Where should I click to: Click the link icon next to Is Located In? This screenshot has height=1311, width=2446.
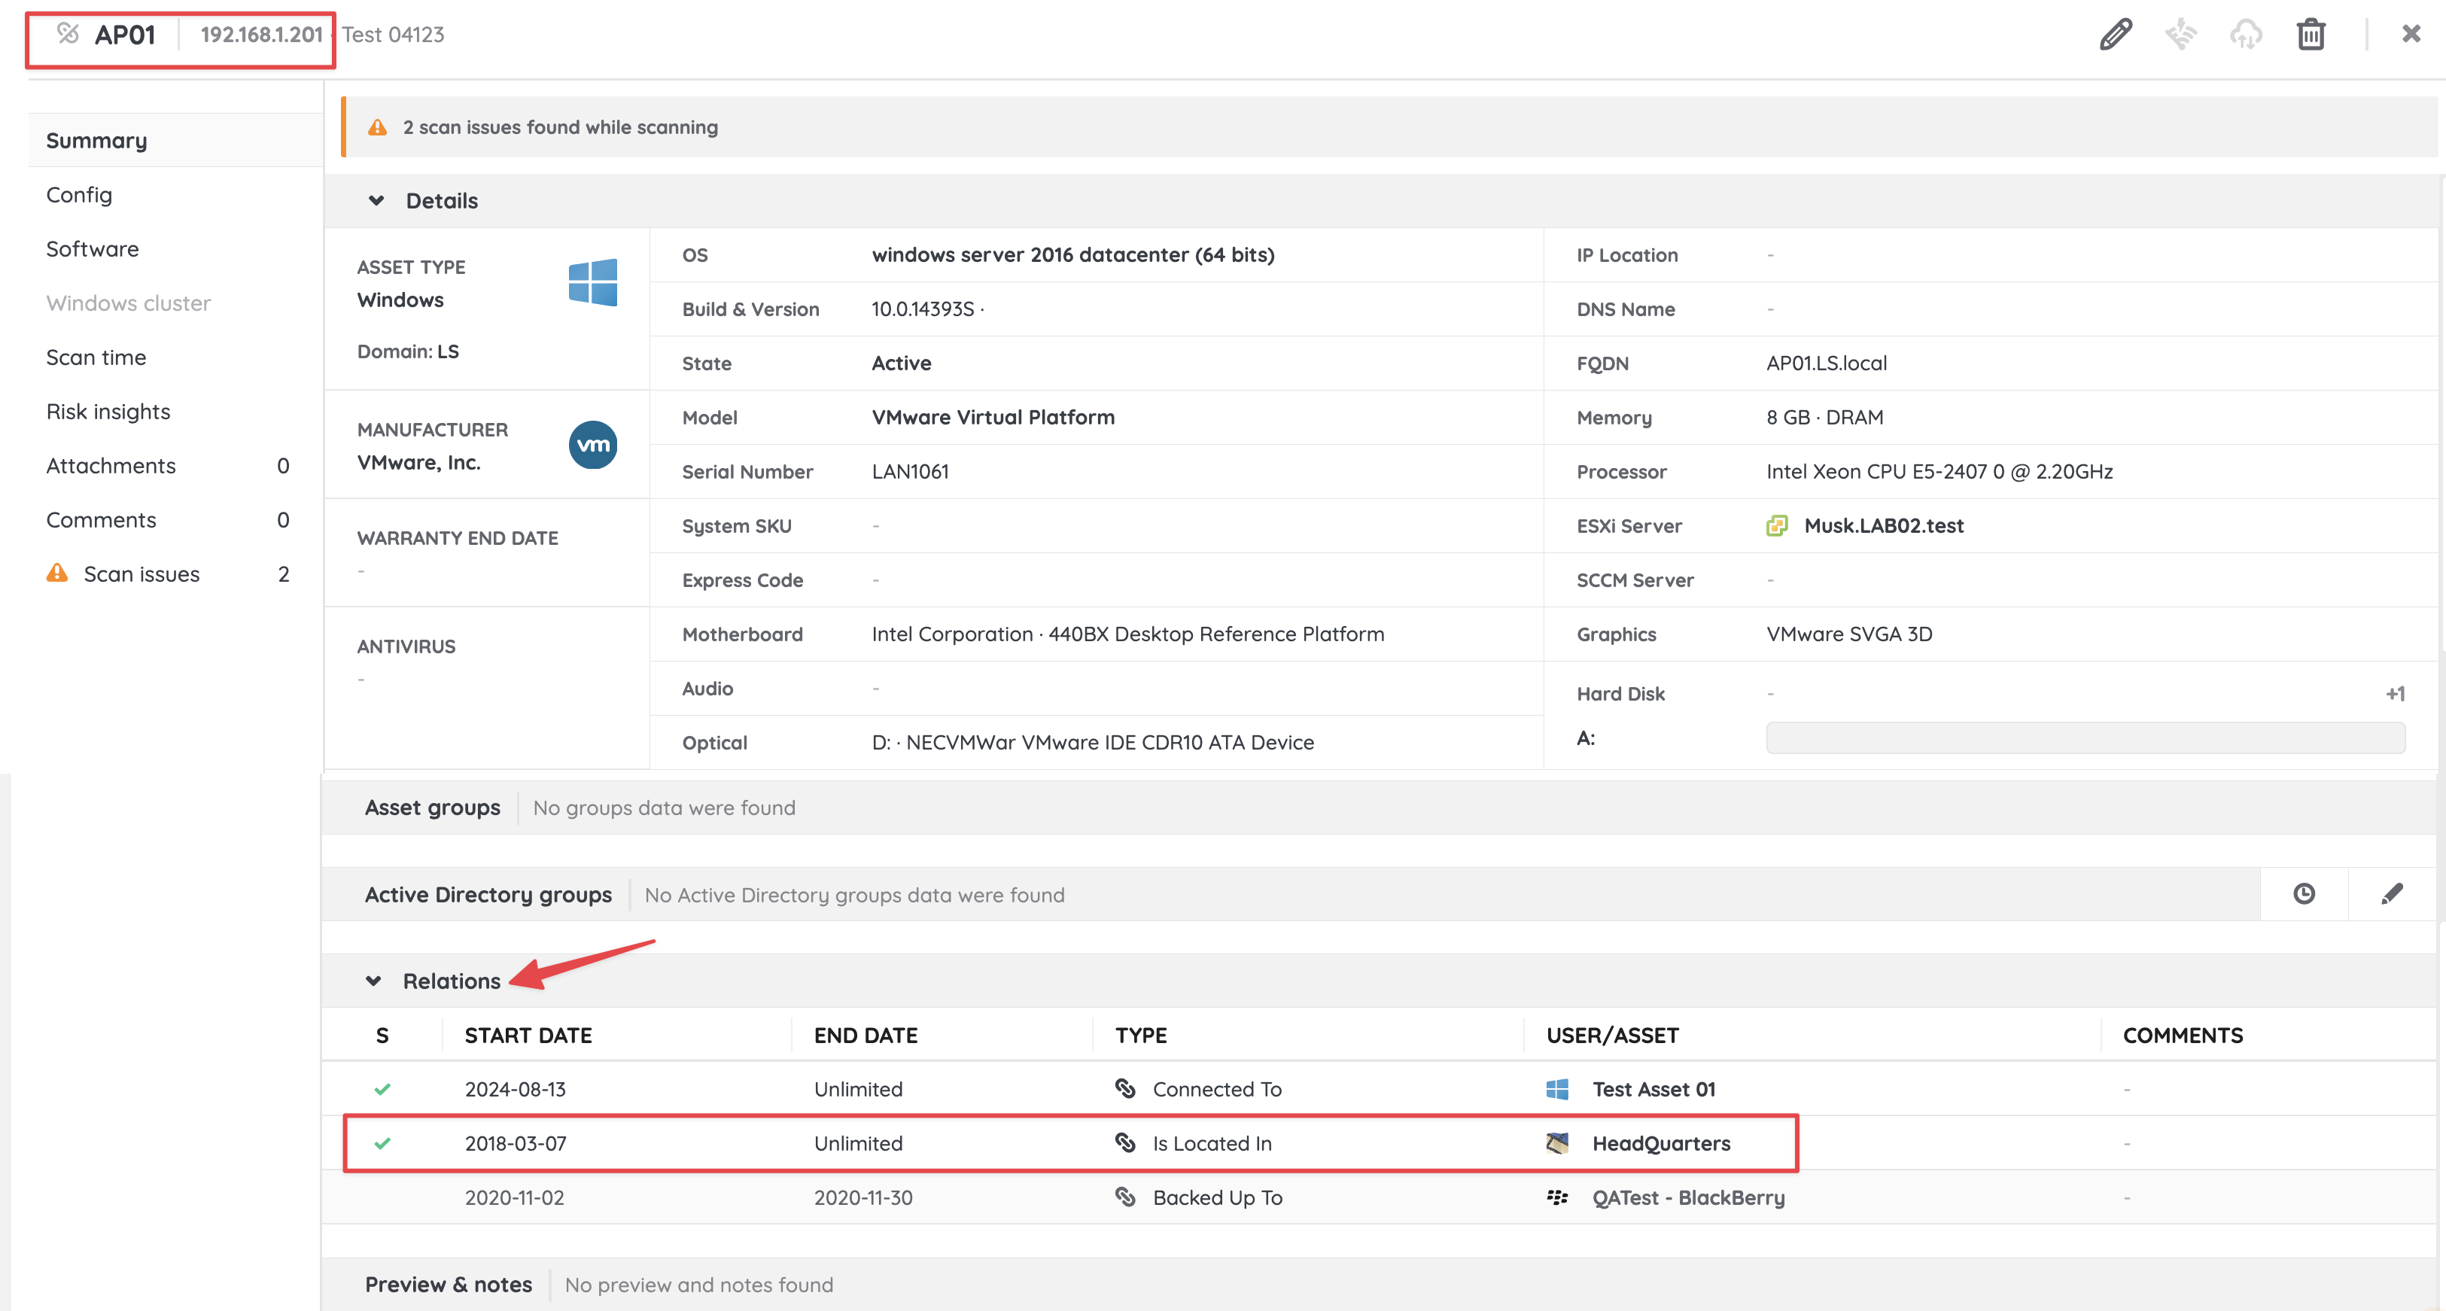(1125, 1143)
